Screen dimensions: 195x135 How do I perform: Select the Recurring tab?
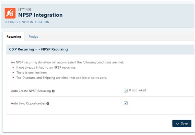tap(14, 37)
